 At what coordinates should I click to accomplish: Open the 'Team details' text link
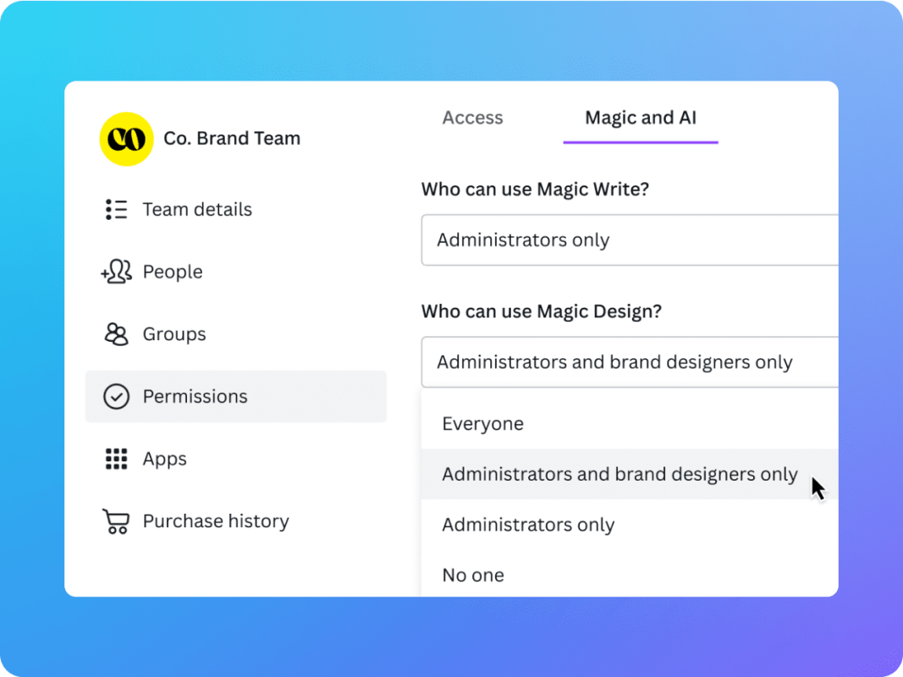click(x=197, y=210)
